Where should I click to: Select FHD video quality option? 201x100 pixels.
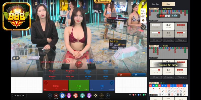pos(143,11)
